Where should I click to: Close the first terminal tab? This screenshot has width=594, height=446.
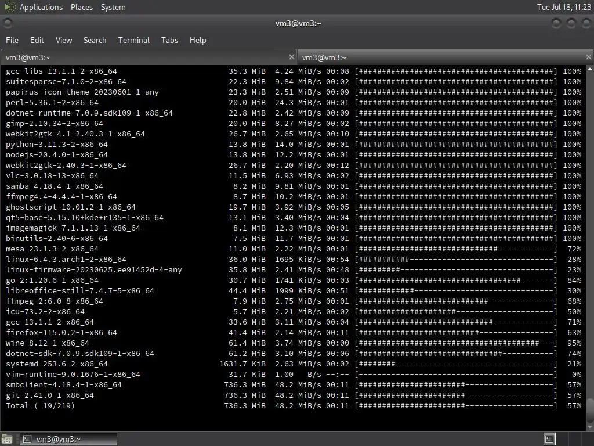tap(291, 57)
